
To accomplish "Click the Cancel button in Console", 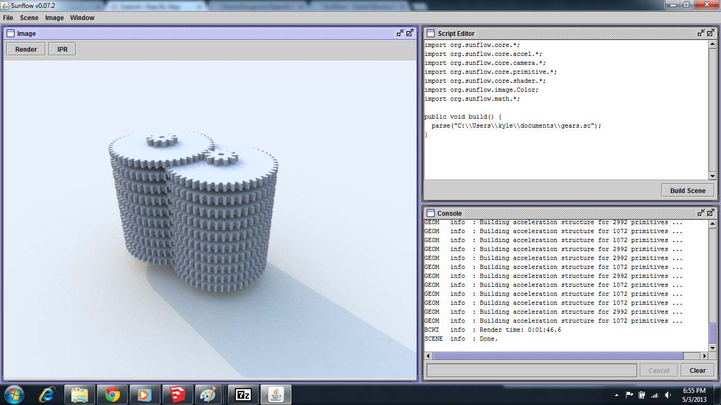I will 659,371.
